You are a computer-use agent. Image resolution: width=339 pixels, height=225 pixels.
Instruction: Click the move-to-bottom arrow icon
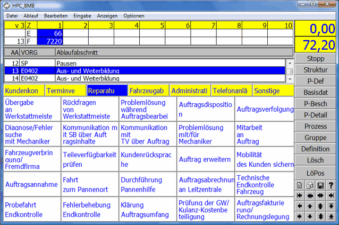(332, 216)
